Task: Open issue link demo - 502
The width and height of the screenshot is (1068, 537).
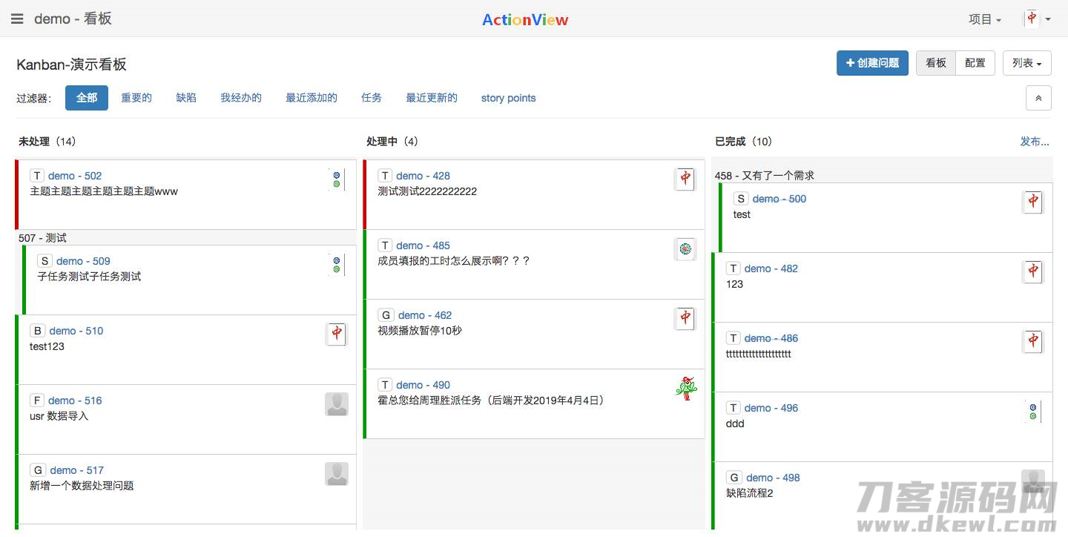Action: tap(75, 176)
